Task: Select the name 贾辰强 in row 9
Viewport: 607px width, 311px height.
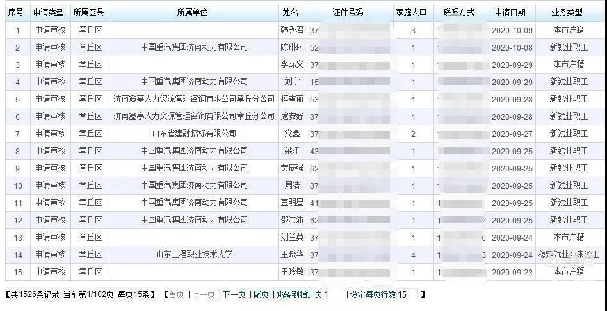Action: click(x=292, y=168)
